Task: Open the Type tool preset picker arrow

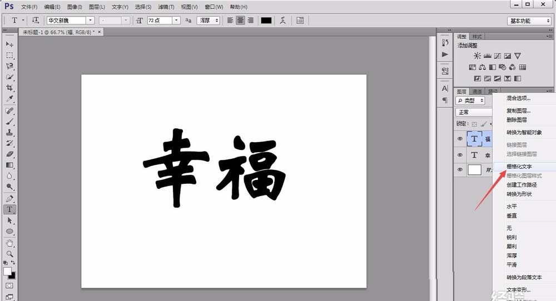Action: [23, 21]
